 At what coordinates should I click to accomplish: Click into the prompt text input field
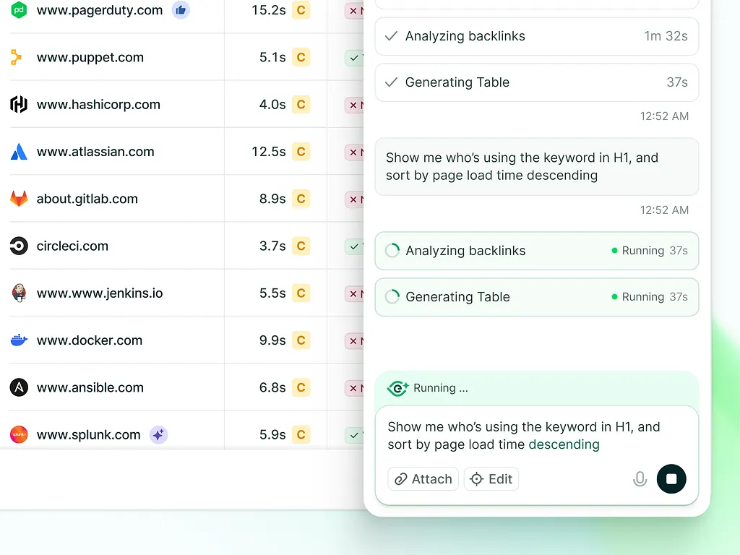[x=537, y=436]
